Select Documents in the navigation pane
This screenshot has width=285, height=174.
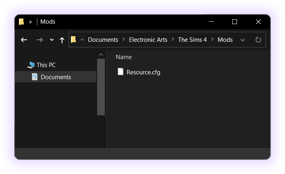click(x=56, y=77)
